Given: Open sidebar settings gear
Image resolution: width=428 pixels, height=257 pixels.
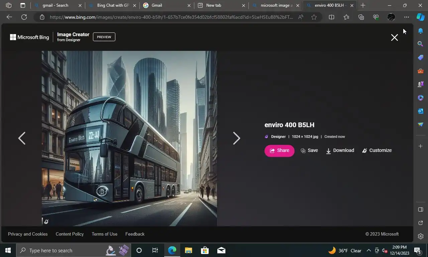Looking at the screenshot, I should pos(421,236).
